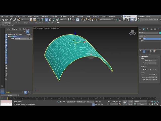Screen dimensions: 161x121
Task: Enable the Limit Effect checkbox
Action: coord(150,75)
